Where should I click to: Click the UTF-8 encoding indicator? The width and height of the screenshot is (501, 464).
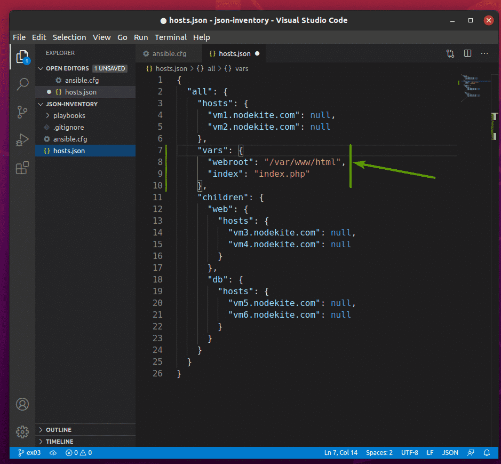(x=409, y=452)
